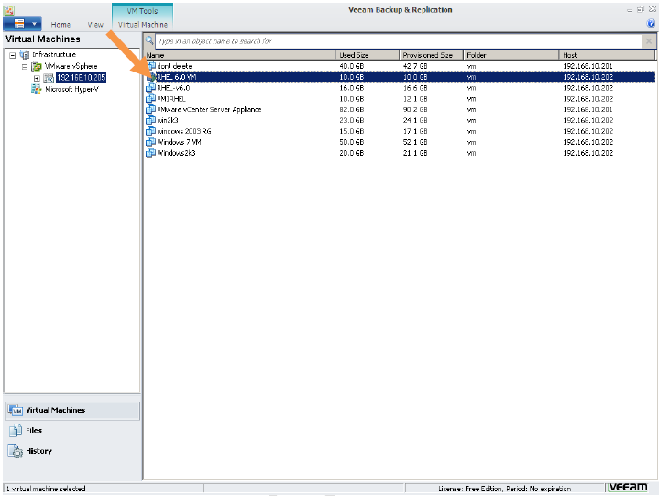This screenshot has width=659, height=496.
Task: Select the Microsoft Hyper-V tree icon
Action: (37, 89)
